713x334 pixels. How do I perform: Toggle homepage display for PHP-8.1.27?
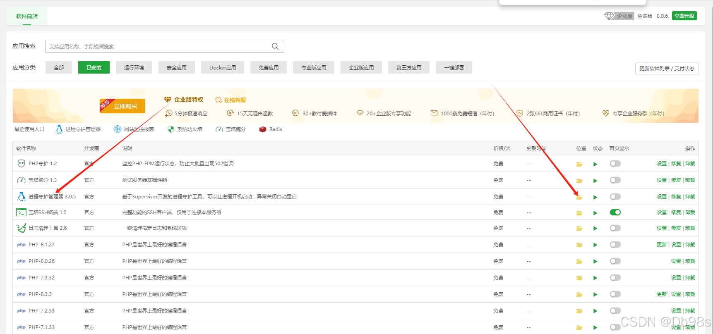[615, 245]
